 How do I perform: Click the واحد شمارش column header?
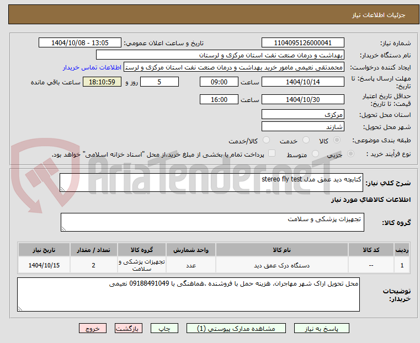(191, 250)
